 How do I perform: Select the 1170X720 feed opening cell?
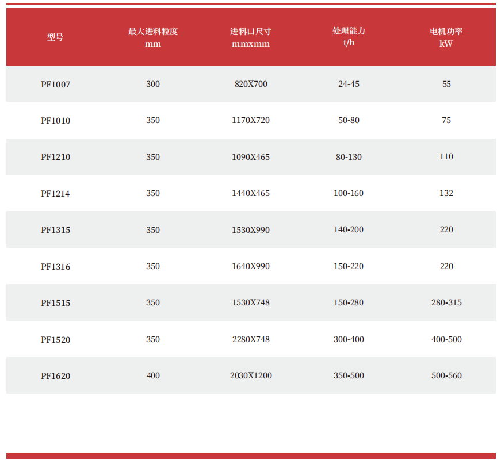click(x=251, y=120)
